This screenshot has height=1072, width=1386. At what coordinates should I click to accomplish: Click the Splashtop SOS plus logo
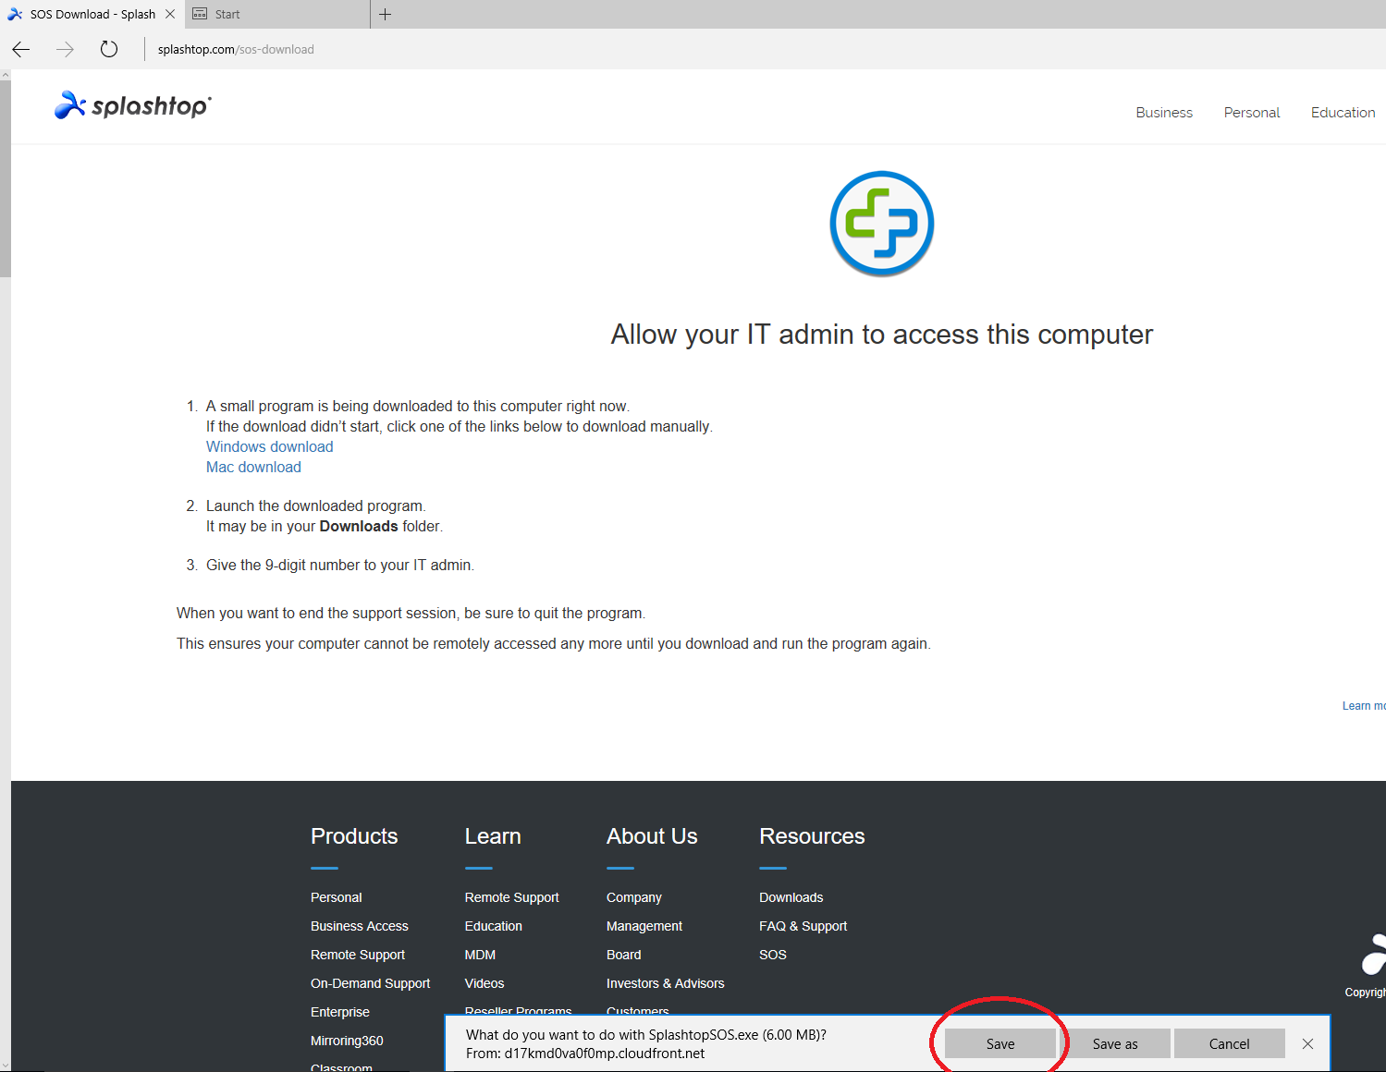tap(882, 224)
